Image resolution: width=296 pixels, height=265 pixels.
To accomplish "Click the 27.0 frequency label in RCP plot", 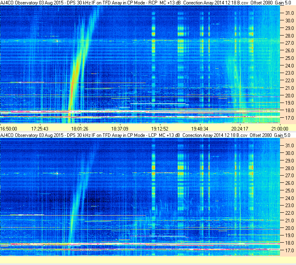I will [289, 43].
